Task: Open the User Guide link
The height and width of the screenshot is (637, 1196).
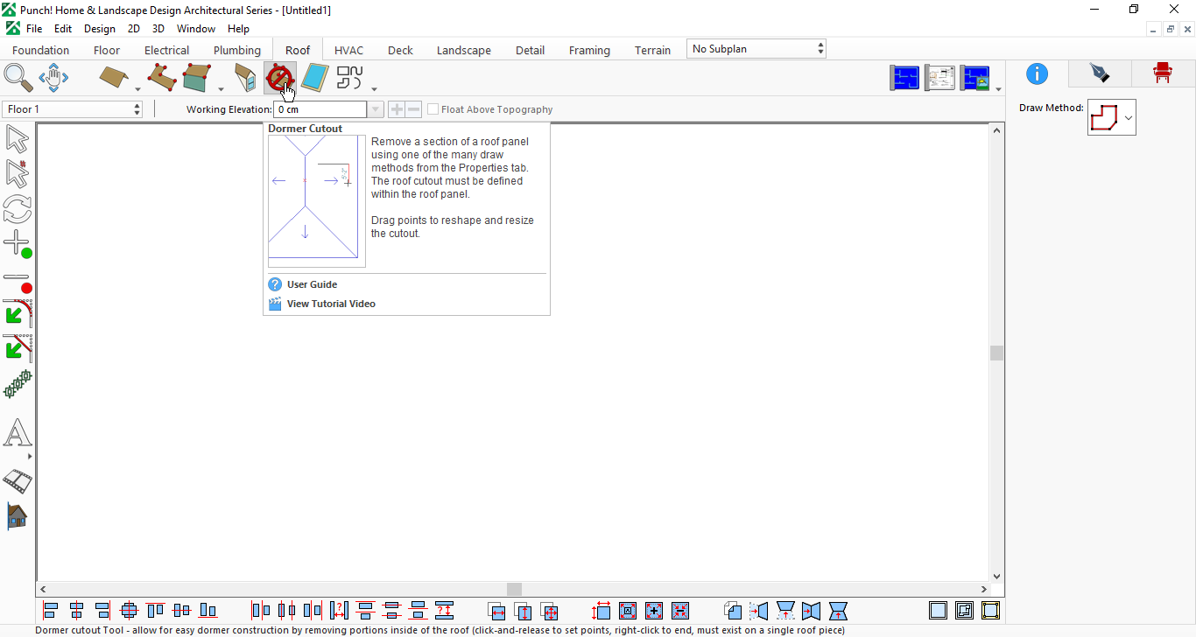Action: pos(312,284)
